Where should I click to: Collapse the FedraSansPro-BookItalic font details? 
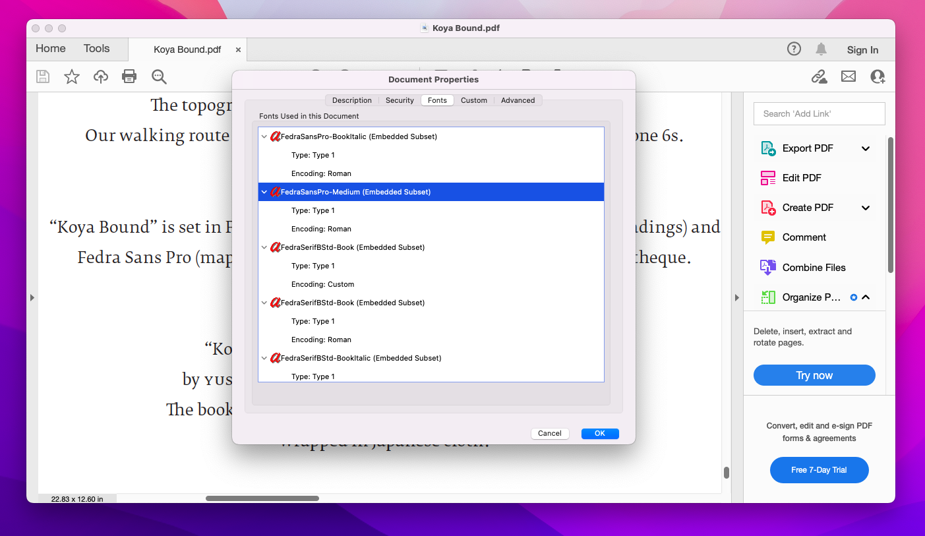click(x=264, y=136)
